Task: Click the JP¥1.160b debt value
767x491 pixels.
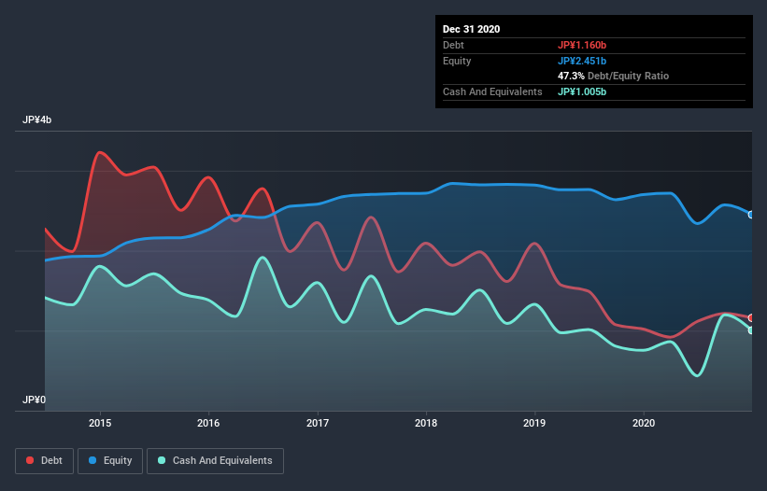Action: click(x=582, y=45)
